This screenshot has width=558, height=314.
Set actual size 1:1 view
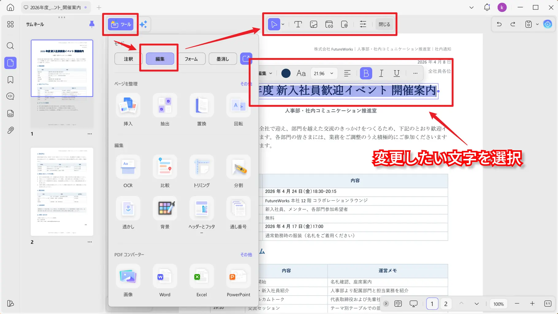[548, 304]
